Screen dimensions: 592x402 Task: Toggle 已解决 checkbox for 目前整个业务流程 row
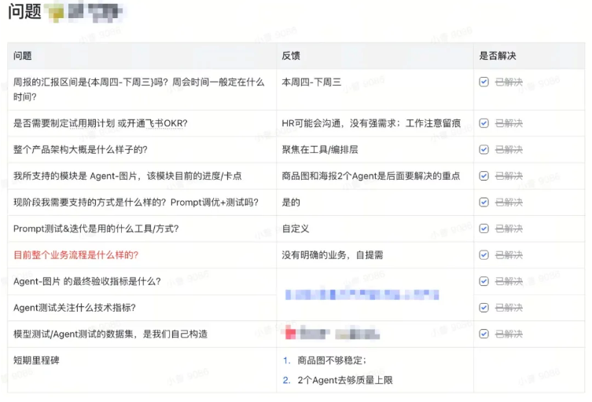484,255
